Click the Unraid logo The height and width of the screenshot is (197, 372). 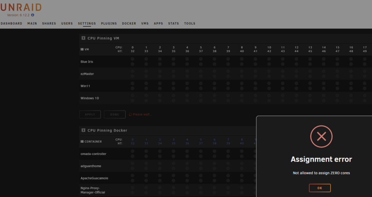click(21, 7)
